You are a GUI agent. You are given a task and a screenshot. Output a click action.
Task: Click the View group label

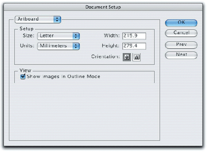25,70
